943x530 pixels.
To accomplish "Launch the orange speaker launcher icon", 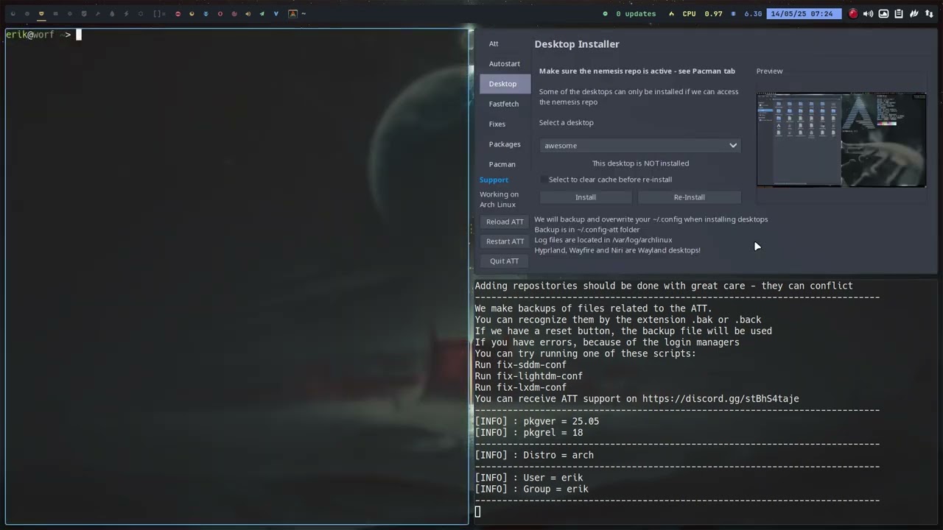I will point(248,13).
